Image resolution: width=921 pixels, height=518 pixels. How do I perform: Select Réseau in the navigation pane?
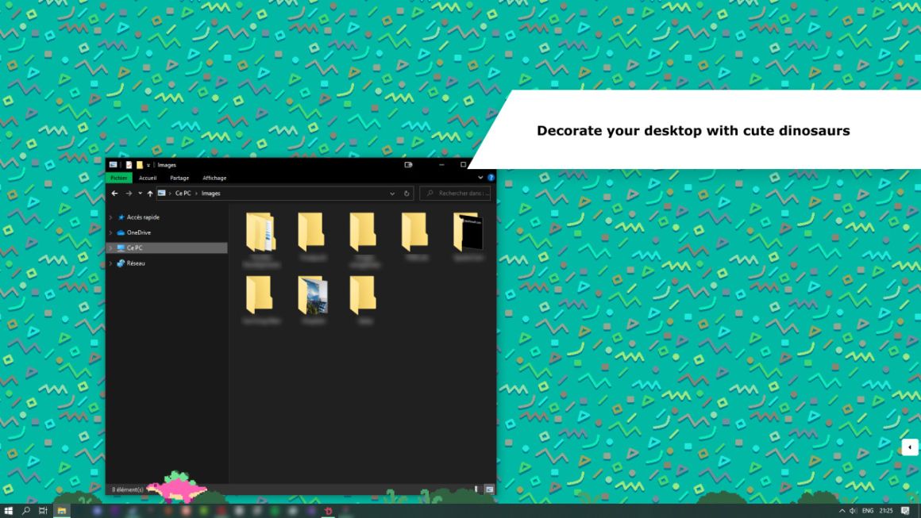click(x=136, y=263)
